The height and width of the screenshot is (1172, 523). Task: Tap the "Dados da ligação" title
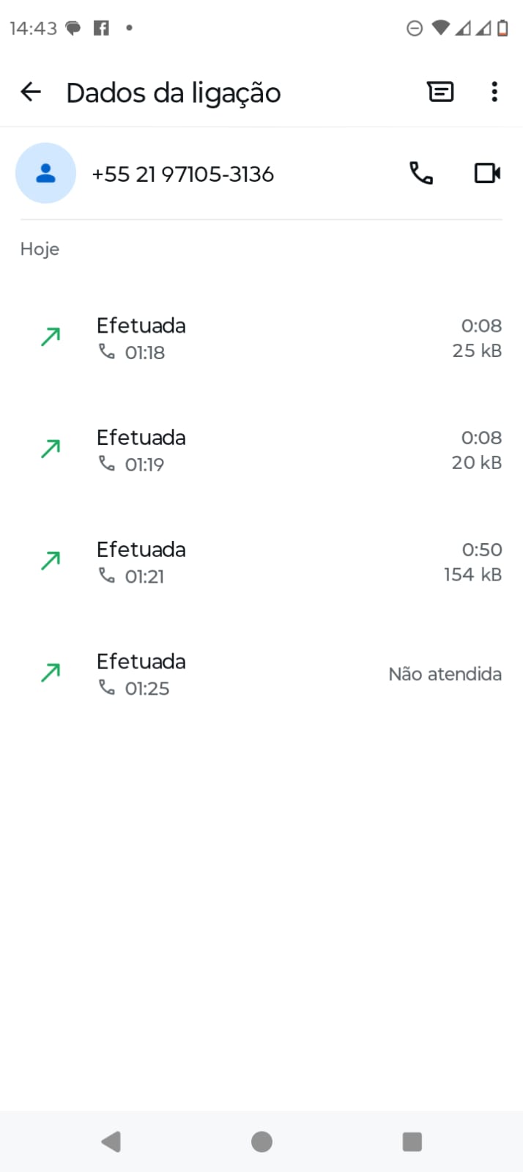coord(174,93)
